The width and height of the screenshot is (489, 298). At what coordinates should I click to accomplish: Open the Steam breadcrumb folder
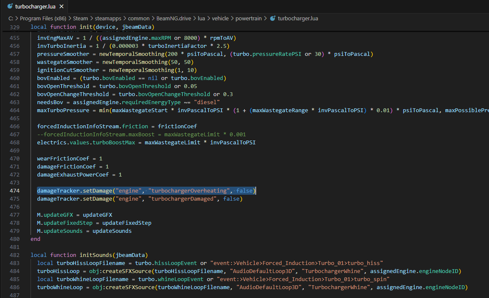81,18
